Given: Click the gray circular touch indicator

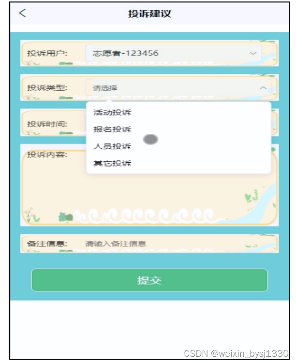Looking at the screenshot, I should click(150, 140).
